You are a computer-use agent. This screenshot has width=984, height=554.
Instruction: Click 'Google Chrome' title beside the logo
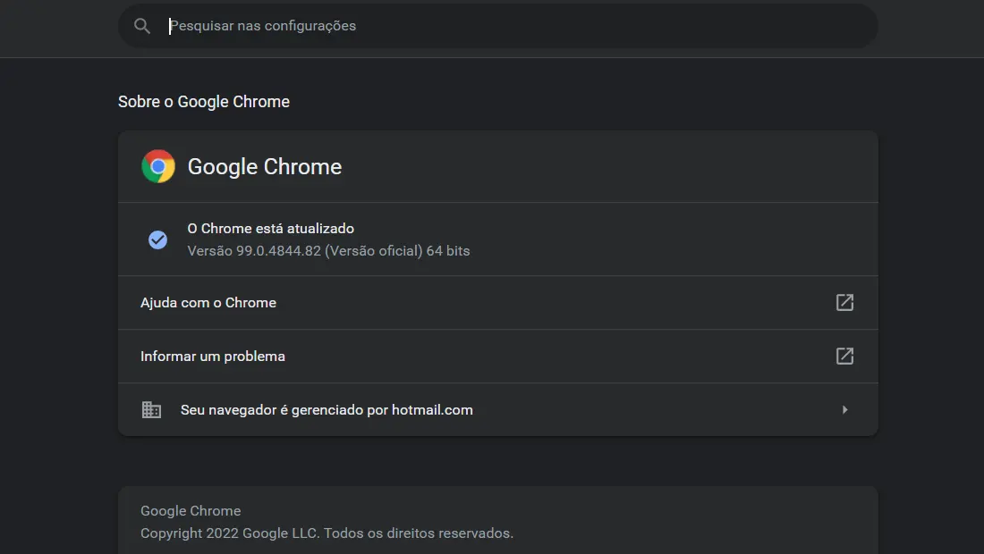click(264, 167)
